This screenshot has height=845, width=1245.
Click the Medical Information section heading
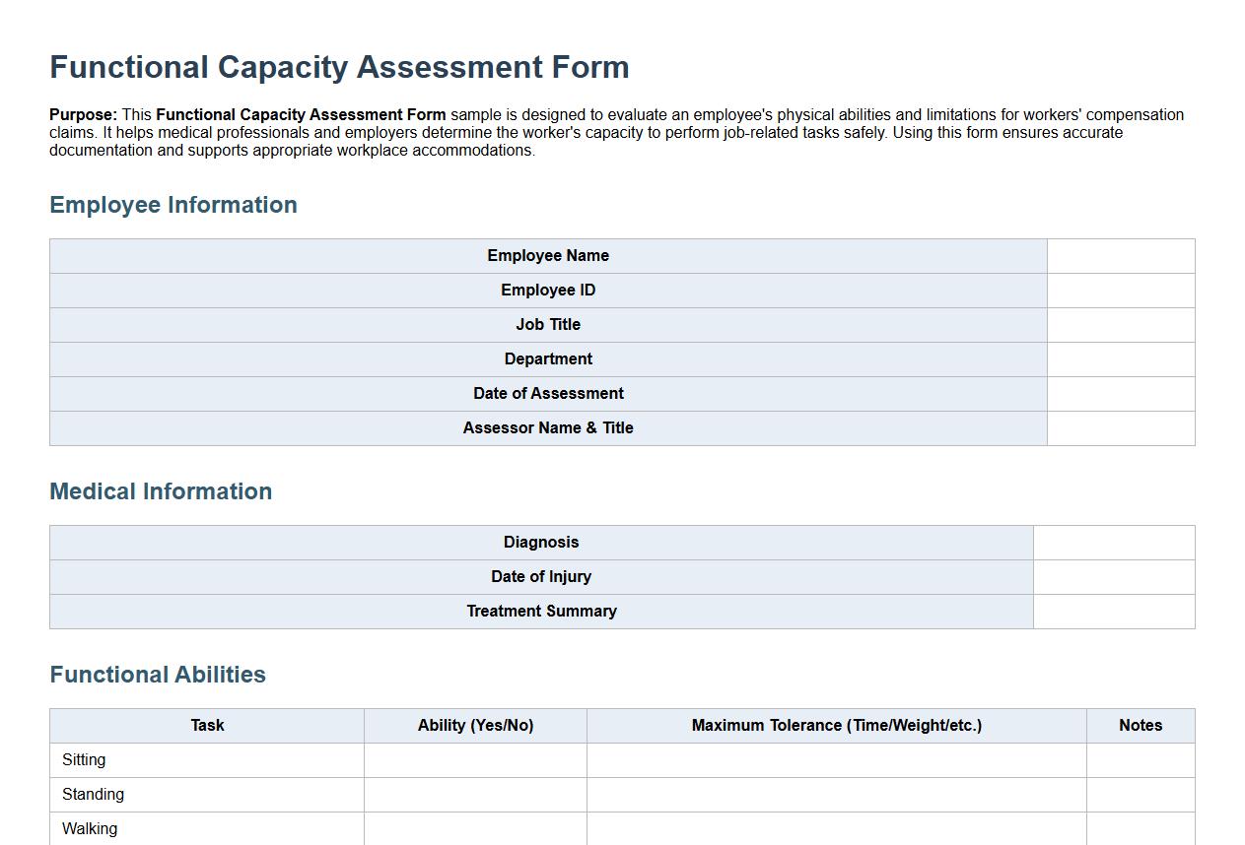tap(161, 491)
